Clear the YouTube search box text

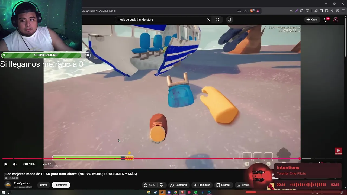[209, 19]
